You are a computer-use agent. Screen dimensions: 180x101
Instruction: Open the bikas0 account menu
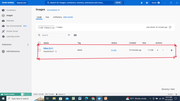155,3
